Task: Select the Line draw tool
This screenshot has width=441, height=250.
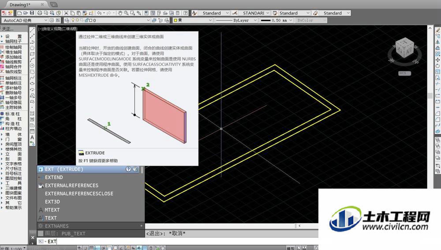Action: tap(32, 30)
